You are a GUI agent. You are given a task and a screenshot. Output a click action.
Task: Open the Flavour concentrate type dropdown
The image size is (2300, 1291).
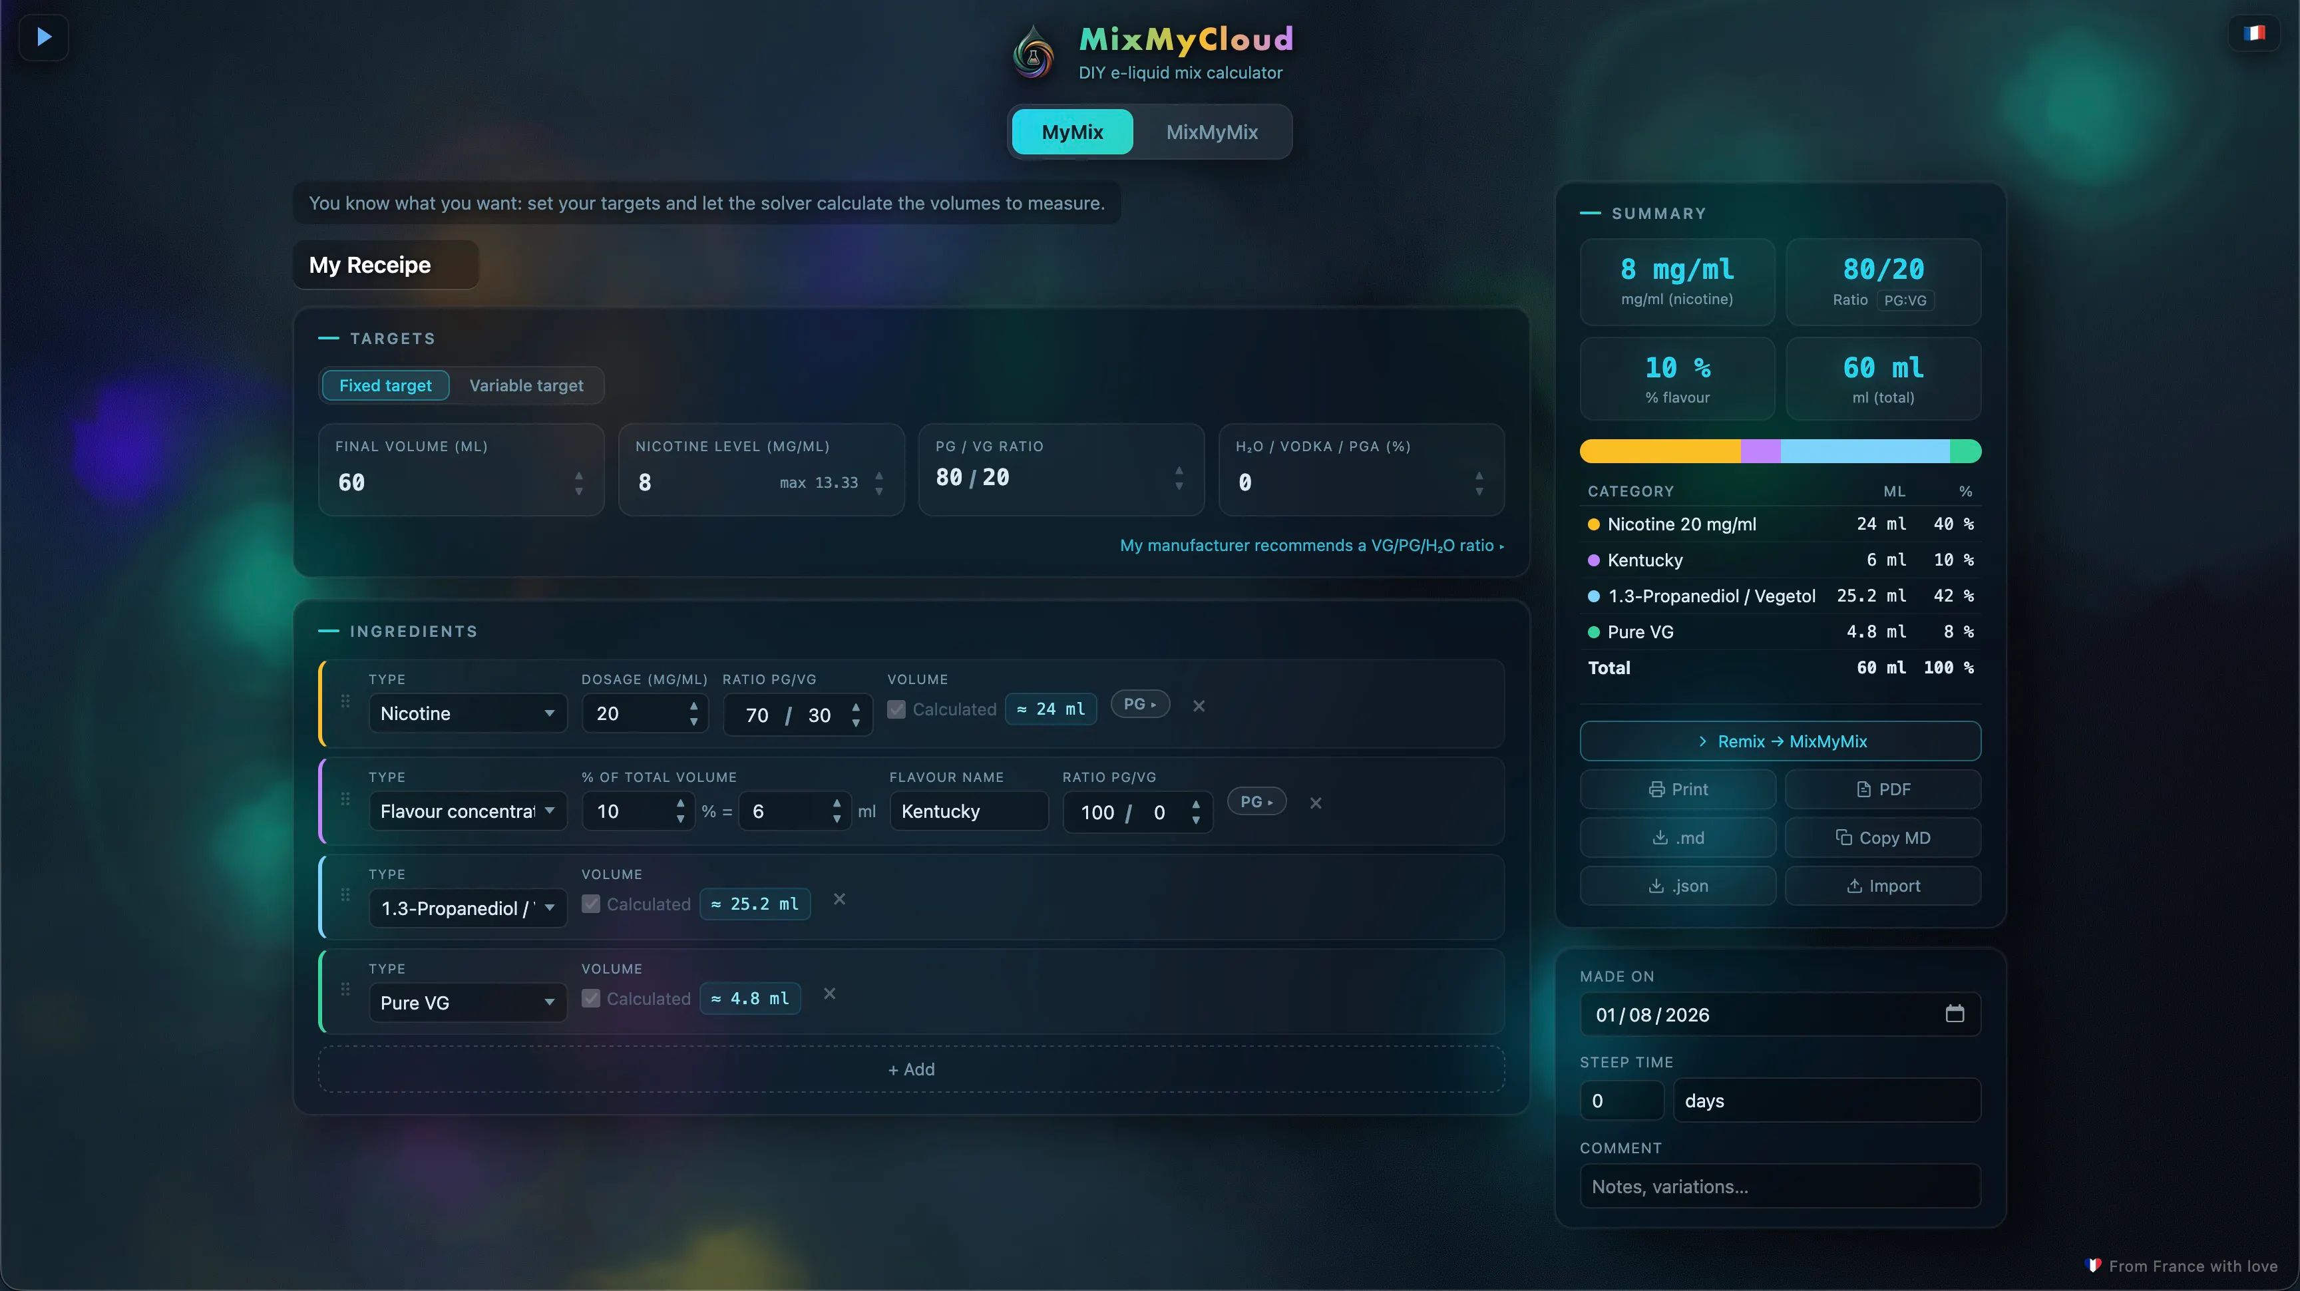pyautogui.click(x=468, y=812)
